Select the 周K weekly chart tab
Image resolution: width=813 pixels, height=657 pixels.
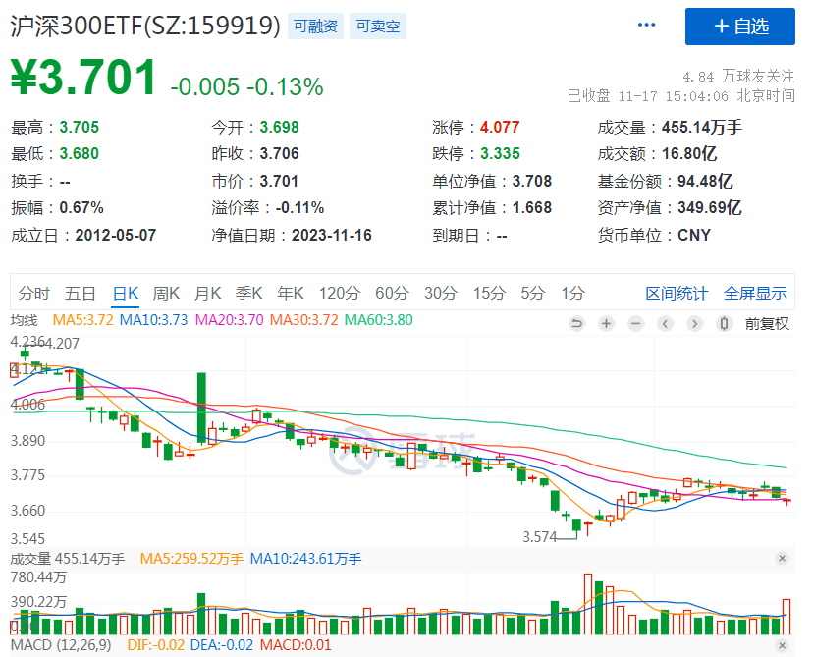click(x=167, y=293)
